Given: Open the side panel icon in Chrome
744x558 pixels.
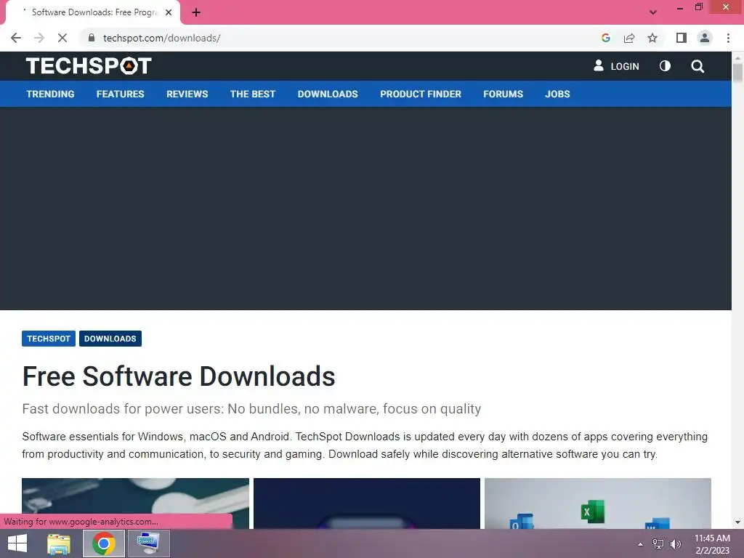Looking at the screenshot, I should (x=682, y=38).
